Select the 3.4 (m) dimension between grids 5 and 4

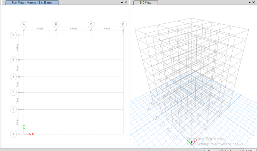pos(18,68)
